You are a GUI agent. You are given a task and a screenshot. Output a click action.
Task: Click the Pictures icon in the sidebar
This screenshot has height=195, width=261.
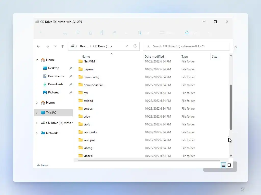(x=45, y=92)
